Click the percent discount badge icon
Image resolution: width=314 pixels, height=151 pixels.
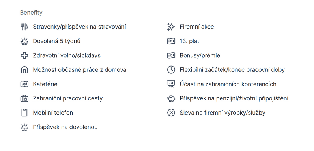coord(171,113)
